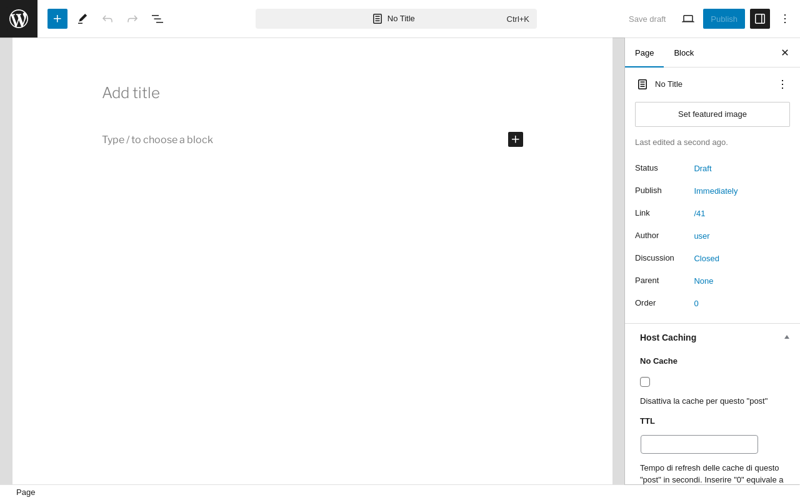Click the Undo arrow

click(107, 19)
